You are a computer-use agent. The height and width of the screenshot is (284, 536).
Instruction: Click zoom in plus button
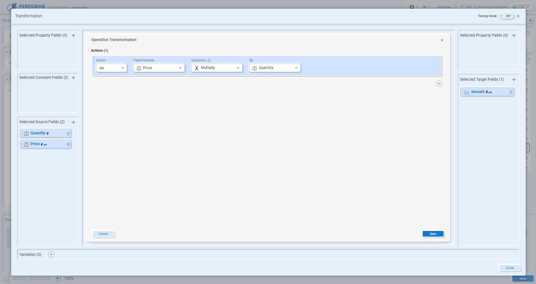(57, 278)
